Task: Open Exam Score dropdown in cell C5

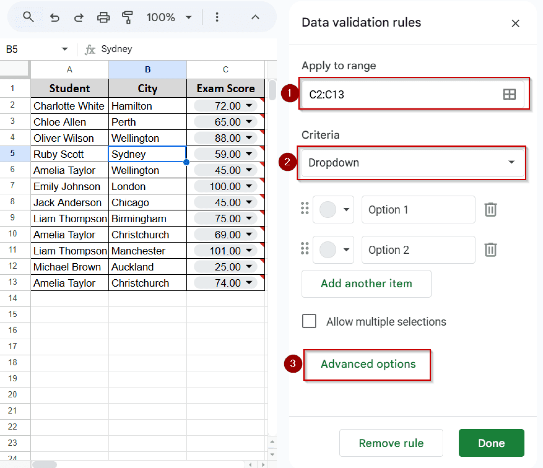Action: tap(250, 154)
